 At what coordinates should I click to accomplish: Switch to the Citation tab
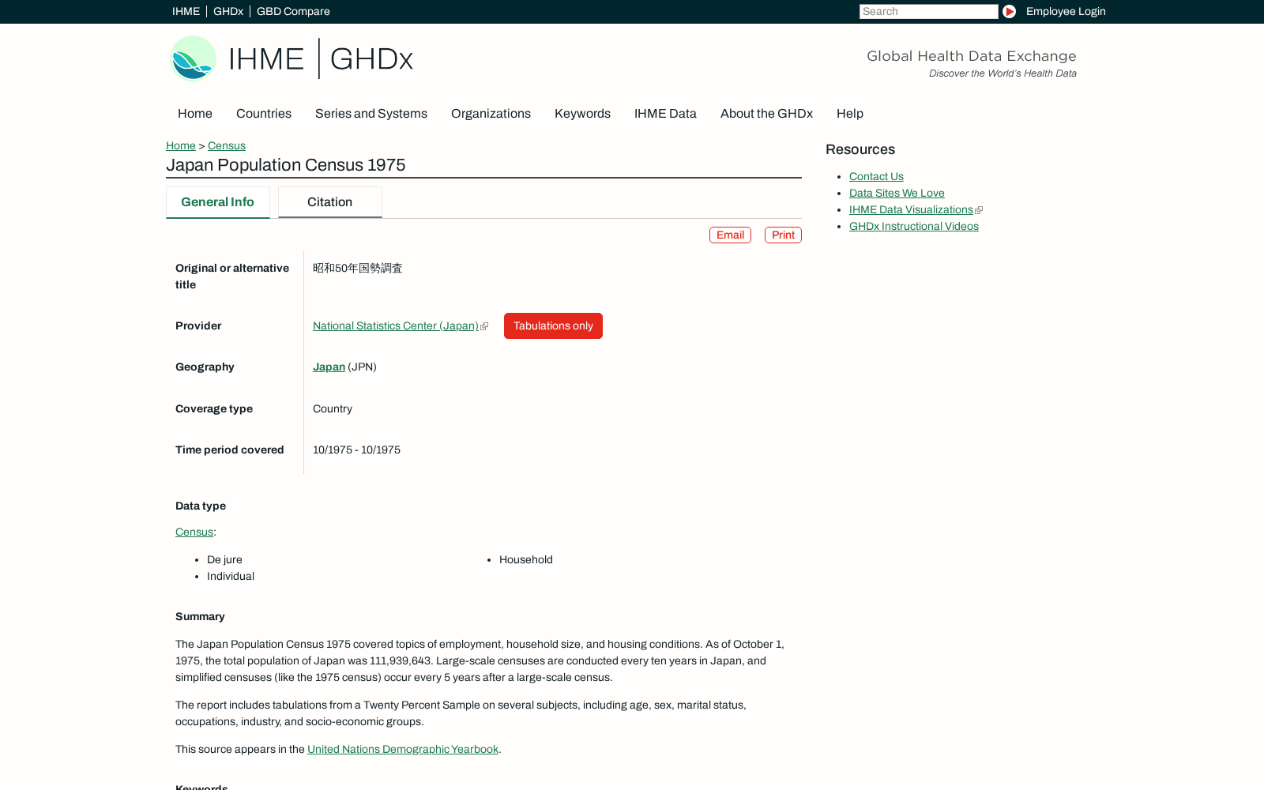(x=330, y=202)
